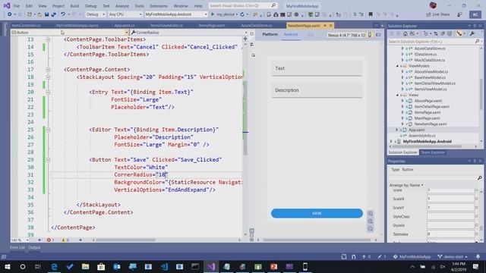Image resolution: width=486 pixels, height=273 pixels.
Task: Click the TabIndex property value field
Action: tap(450, 234)
